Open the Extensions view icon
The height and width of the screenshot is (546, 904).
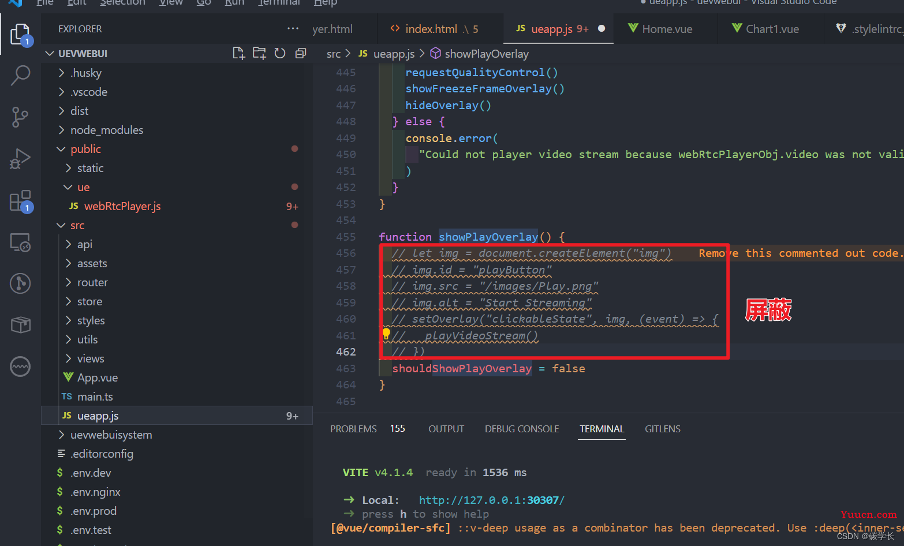[x=21, y=201]
